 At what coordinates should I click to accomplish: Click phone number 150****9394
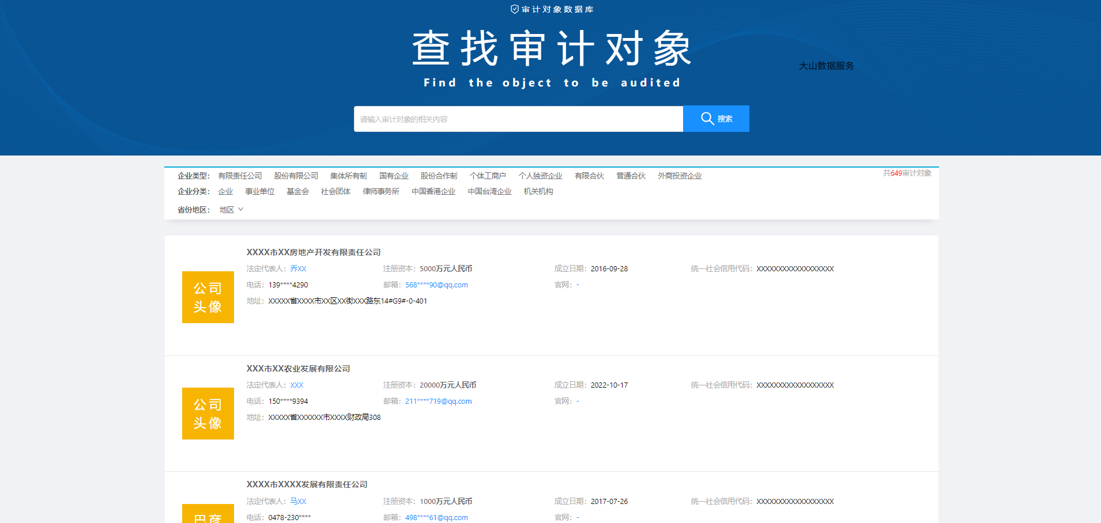(288, 401)
